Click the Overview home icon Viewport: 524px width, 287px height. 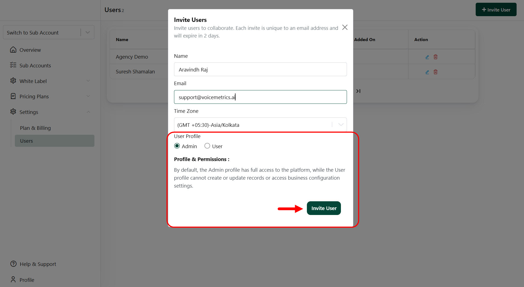[13, 50]
